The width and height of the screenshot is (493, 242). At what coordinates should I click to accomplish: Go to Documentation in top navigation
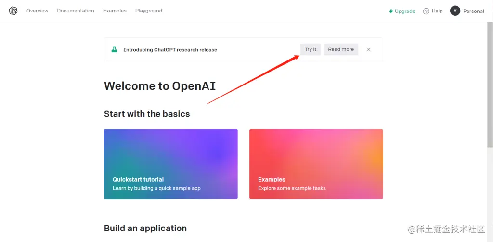(x=76, y=11)
